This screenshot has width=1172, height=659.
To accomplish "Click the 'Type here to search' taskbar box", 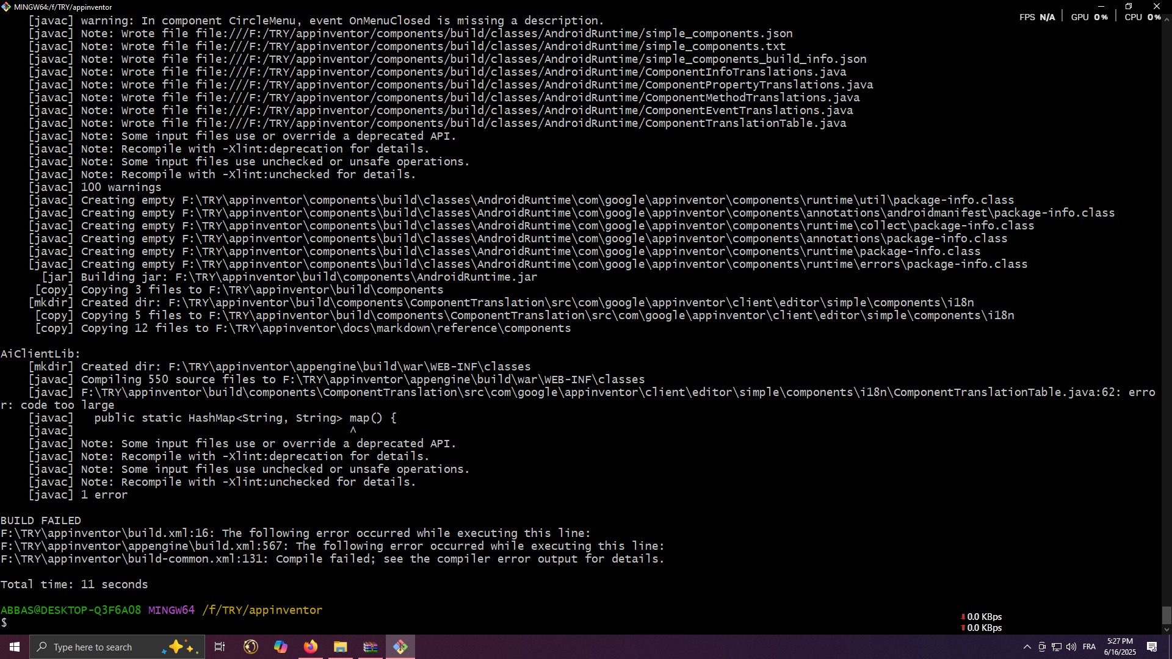I will 116,647.
